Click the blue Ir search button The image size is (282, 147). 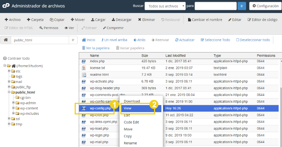point(241,6)
